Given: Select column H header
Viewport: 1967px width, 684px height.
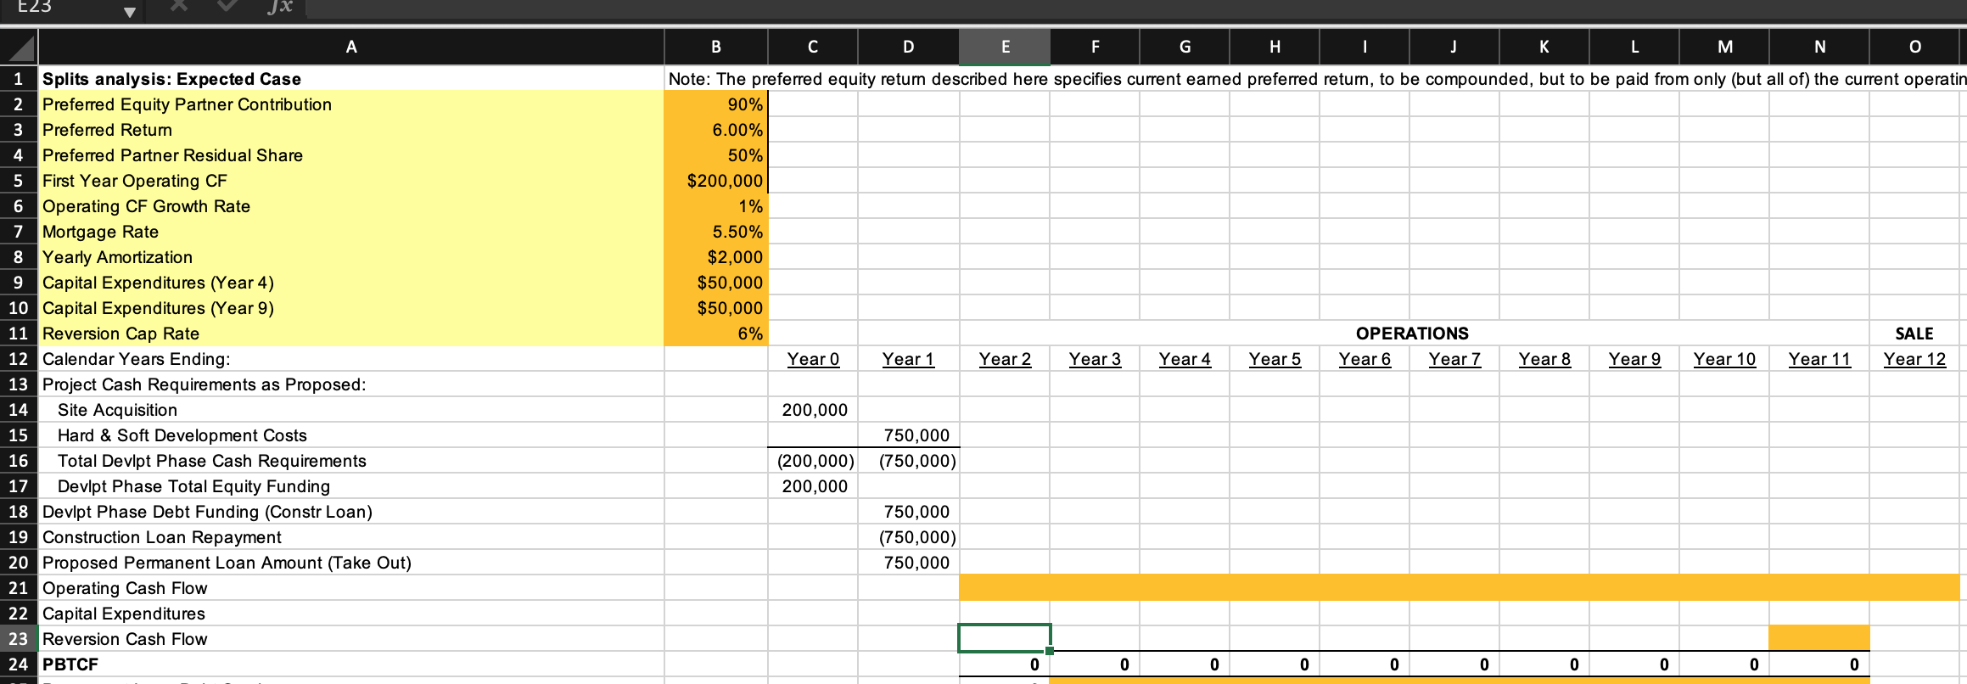Looking at the screenshot, I should tap(1275, 47).
